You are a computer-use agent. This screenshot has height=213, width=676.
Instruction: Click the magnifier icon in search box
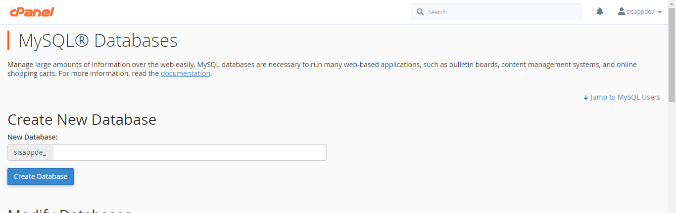(420, 12)
